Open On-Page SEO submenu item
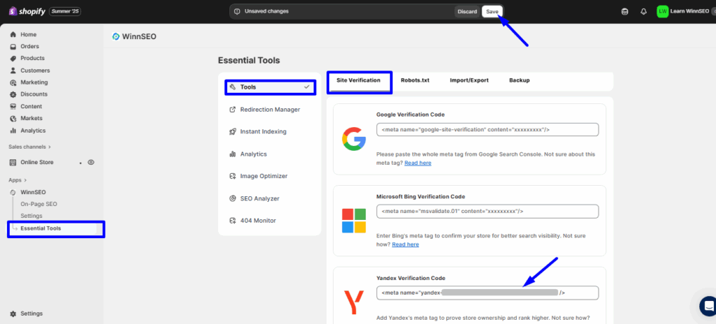Screen dimensions: 716x324 point(39,204)
